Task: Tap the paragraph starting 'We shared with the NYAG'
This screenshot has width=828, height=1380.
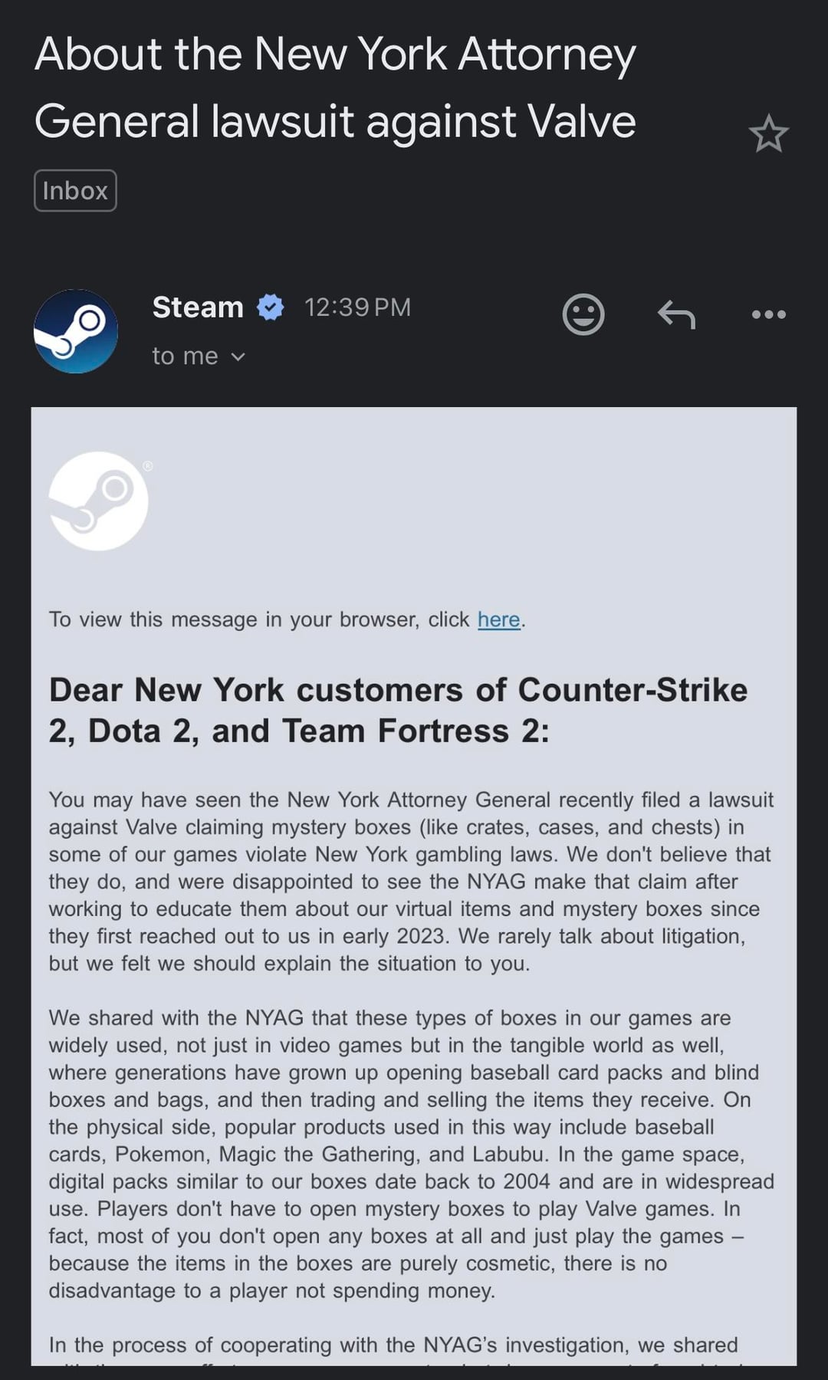Action: pyautogui.click(x=411, y=1154)
